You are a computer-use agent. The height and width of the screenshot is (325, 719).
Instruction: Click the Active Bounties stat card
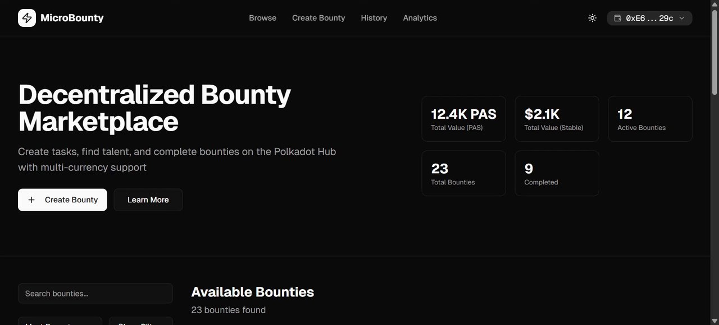coord(650,119)
